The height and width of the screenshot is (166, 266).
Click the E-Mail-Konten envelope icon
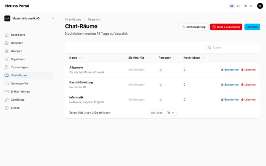[7, 91]
